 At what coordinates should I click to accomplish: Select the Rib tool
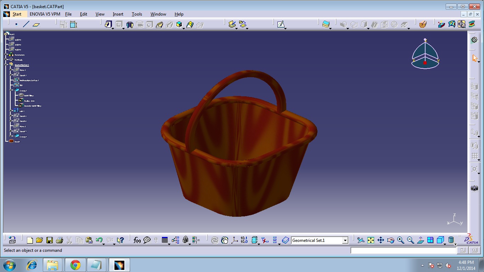pyautogui.click(x=159, y=24)
